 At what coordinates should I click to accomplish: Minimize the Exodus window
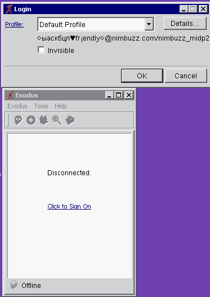click(109, 95)
